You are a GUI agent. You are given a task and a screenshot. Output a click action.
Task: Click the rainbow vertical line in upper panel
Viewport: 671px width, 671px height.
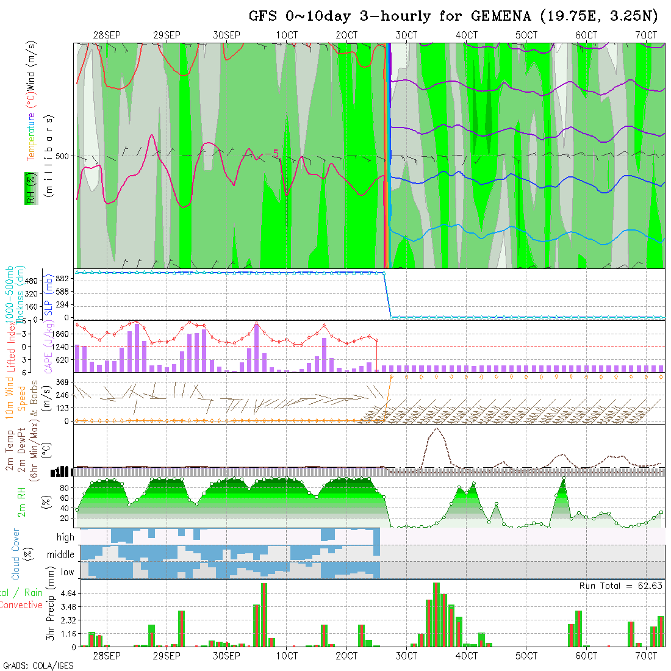coord(387,156)
